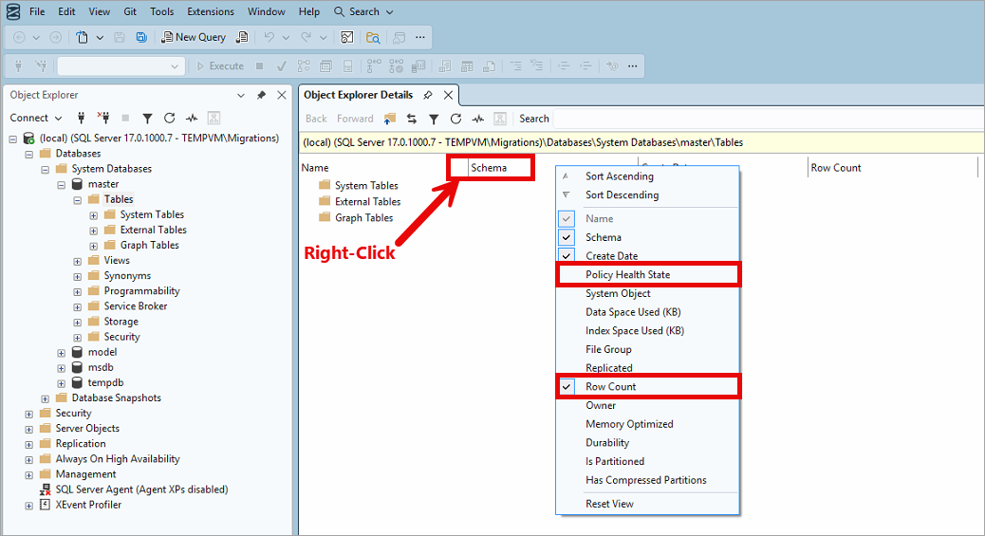Click the New Query toolbar button
985x536 pixels.
194,37
